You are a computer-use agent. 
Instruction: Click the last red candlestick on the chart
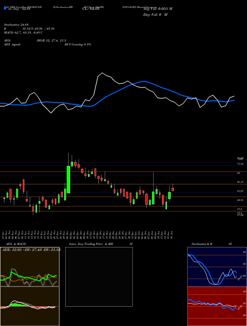[x=172, y=189]
